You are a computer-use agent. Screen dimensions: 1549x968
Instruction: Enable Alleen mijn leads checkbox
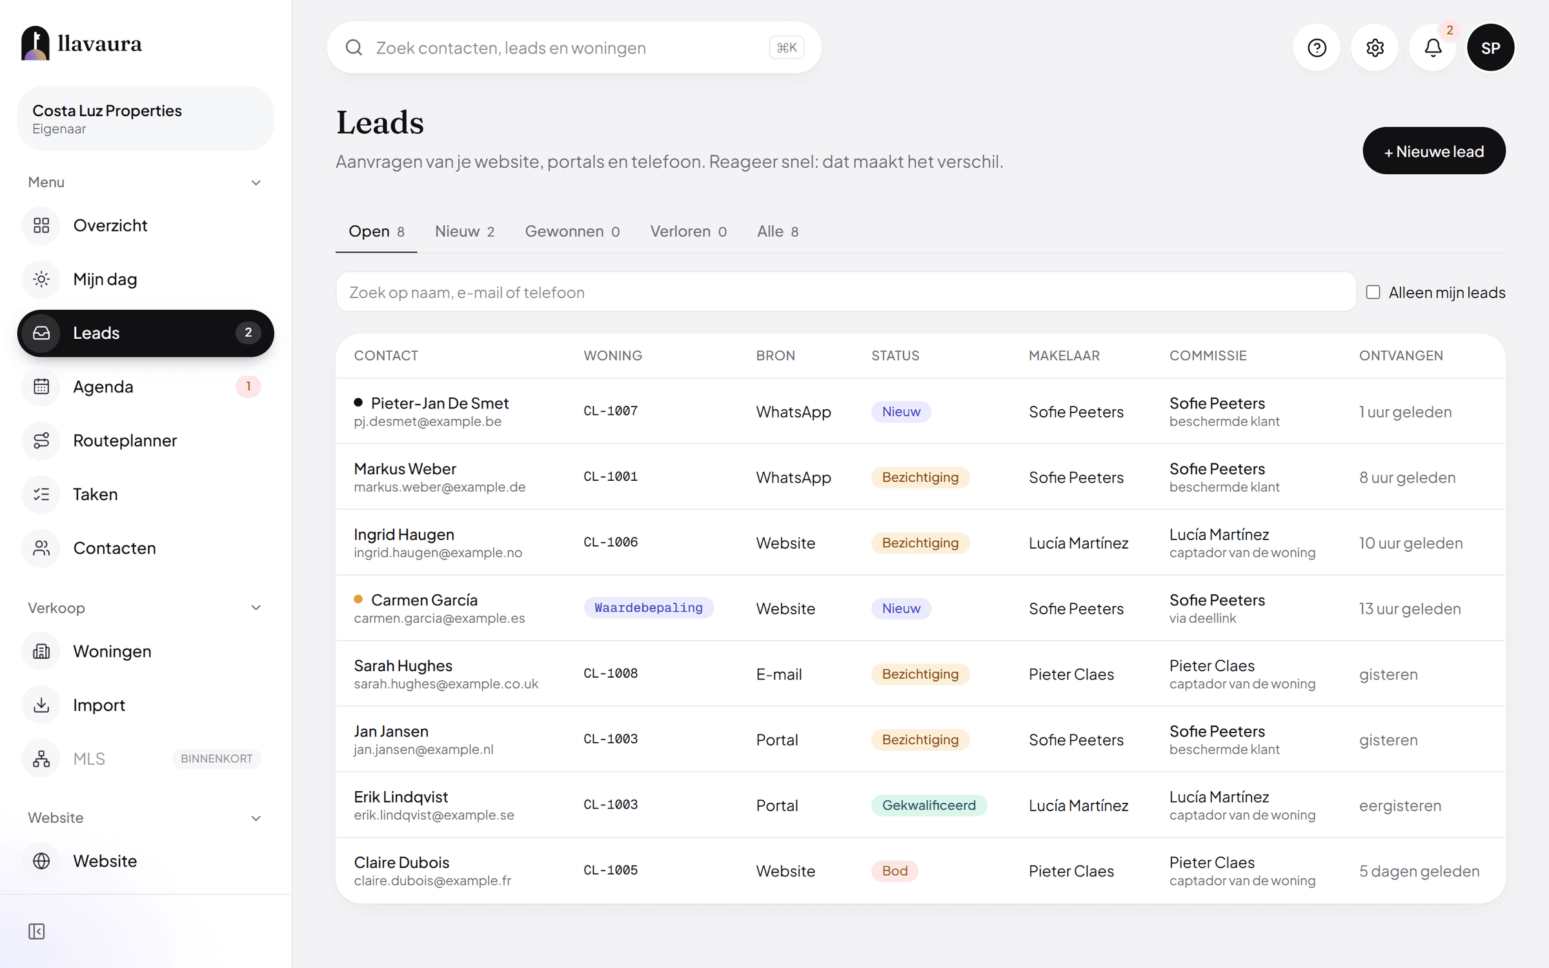(1373, 292)
